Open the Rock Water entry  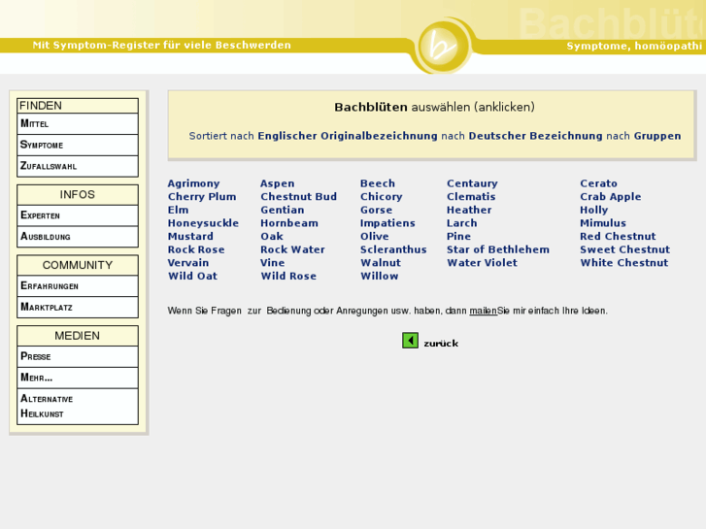pos(292,249)
